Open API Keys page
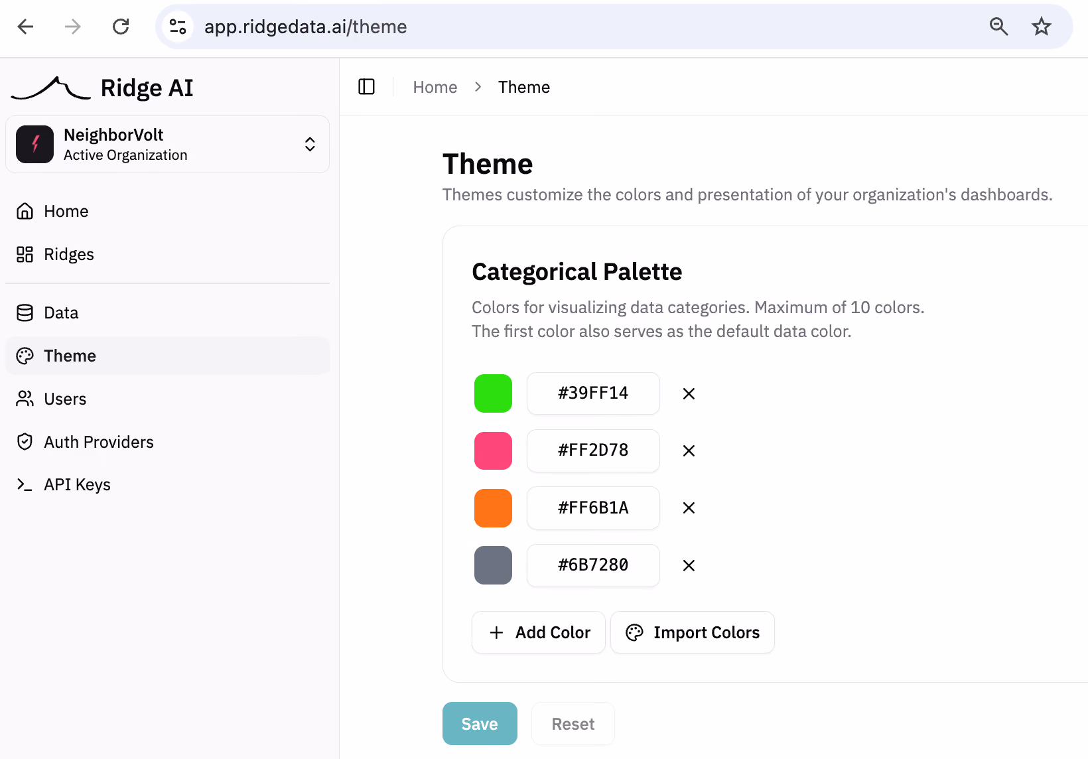Viewport: 1088px width, 759px height. pyautogui.click(x=167, y=484)
